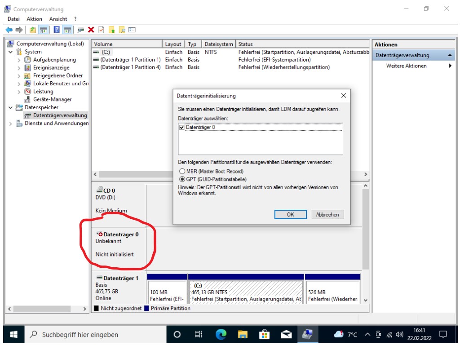
Task: Expand Ereignisanzeige tree node
Action: [x=19, y=68]
